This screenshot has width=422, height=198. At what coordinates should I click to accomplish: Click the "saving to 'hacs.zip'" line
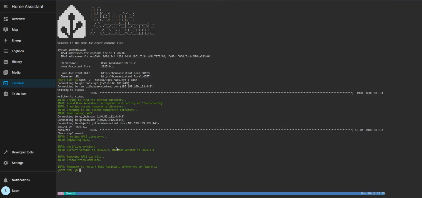click(73, 127)
